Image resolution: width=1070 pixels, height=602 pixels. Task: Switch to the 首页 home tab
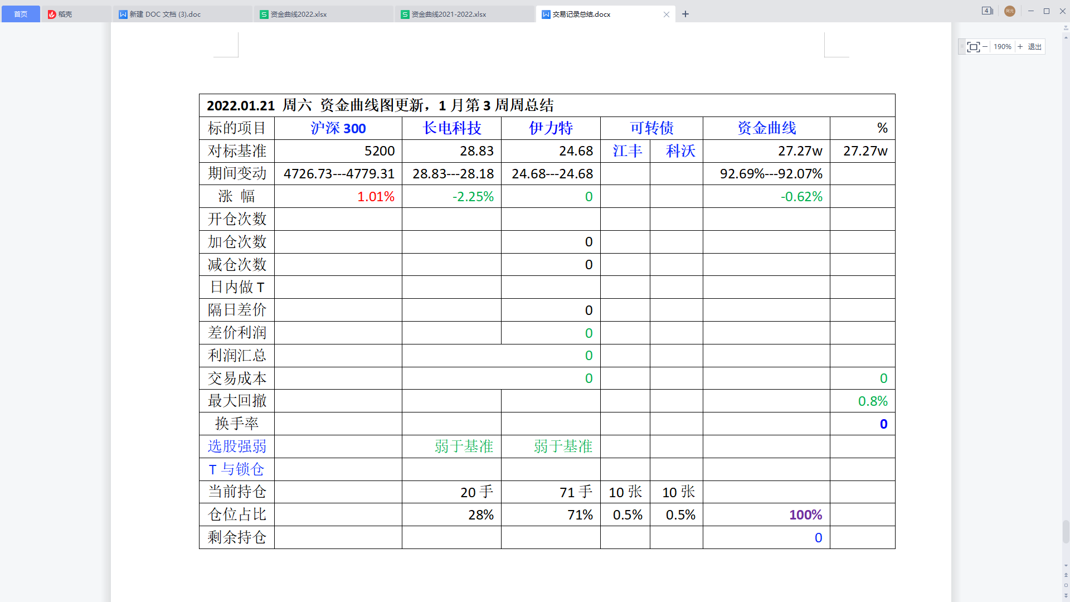pos(21,14)
